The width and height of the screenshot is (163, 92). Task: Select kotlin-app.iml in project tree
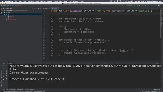tap(11, 20)
